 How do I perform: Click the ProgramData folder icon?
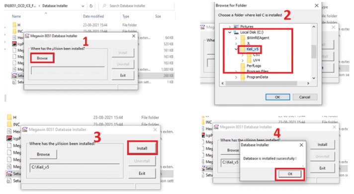(x=243, y=77)
